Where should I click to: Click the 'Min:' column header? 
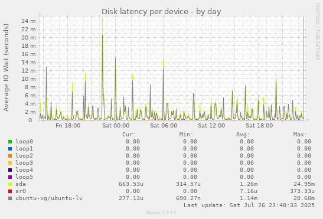(x=186, y=135)
